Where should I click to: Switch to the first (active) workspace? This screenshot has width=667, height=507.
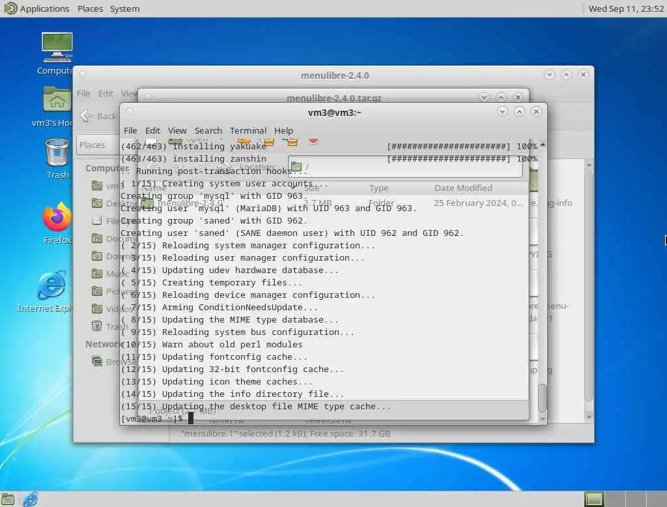[x=594, y=499]
